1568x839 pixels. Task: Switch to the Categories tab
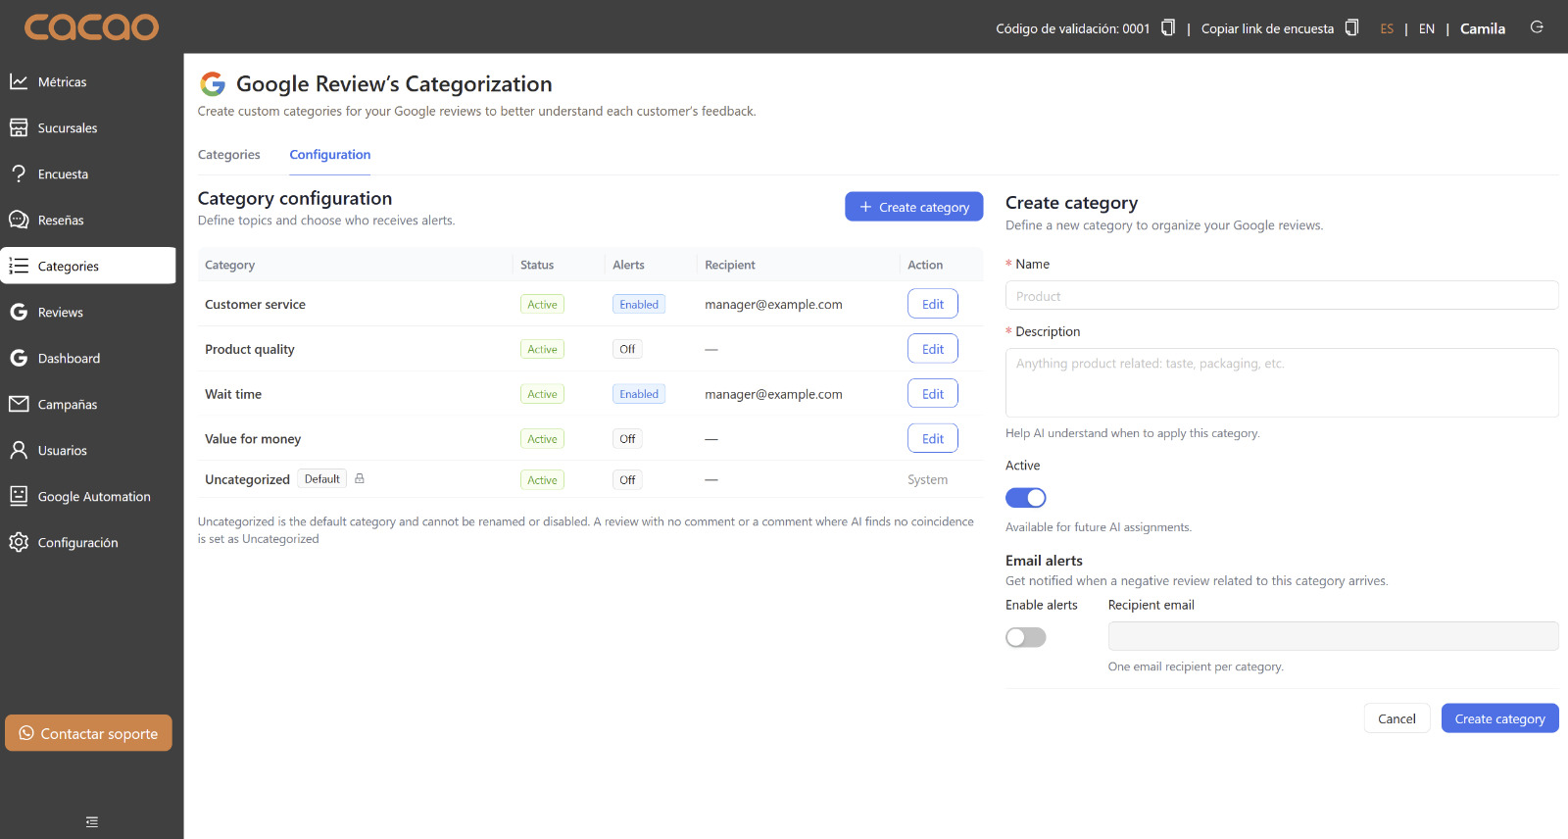click(229, 155)
